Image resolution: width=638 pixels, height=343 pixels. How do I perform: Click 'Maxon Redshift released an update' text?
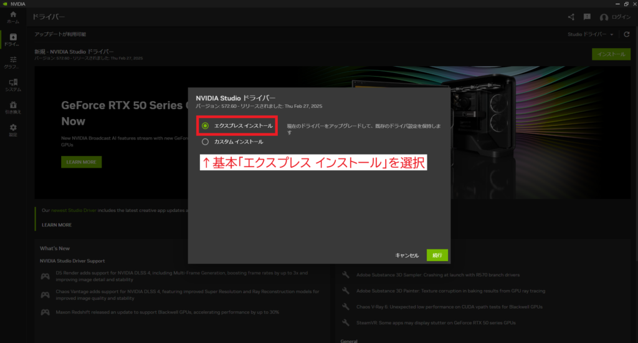click(x=167, y=312)
